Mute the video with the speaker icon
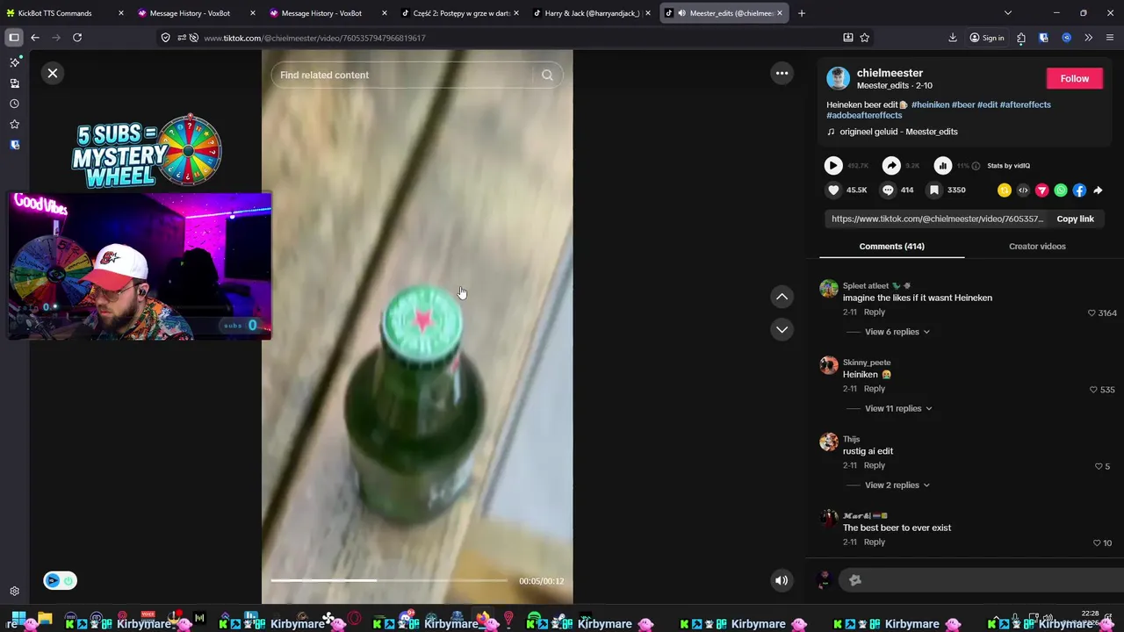The image size is (1124, 632). click(781, 580)
